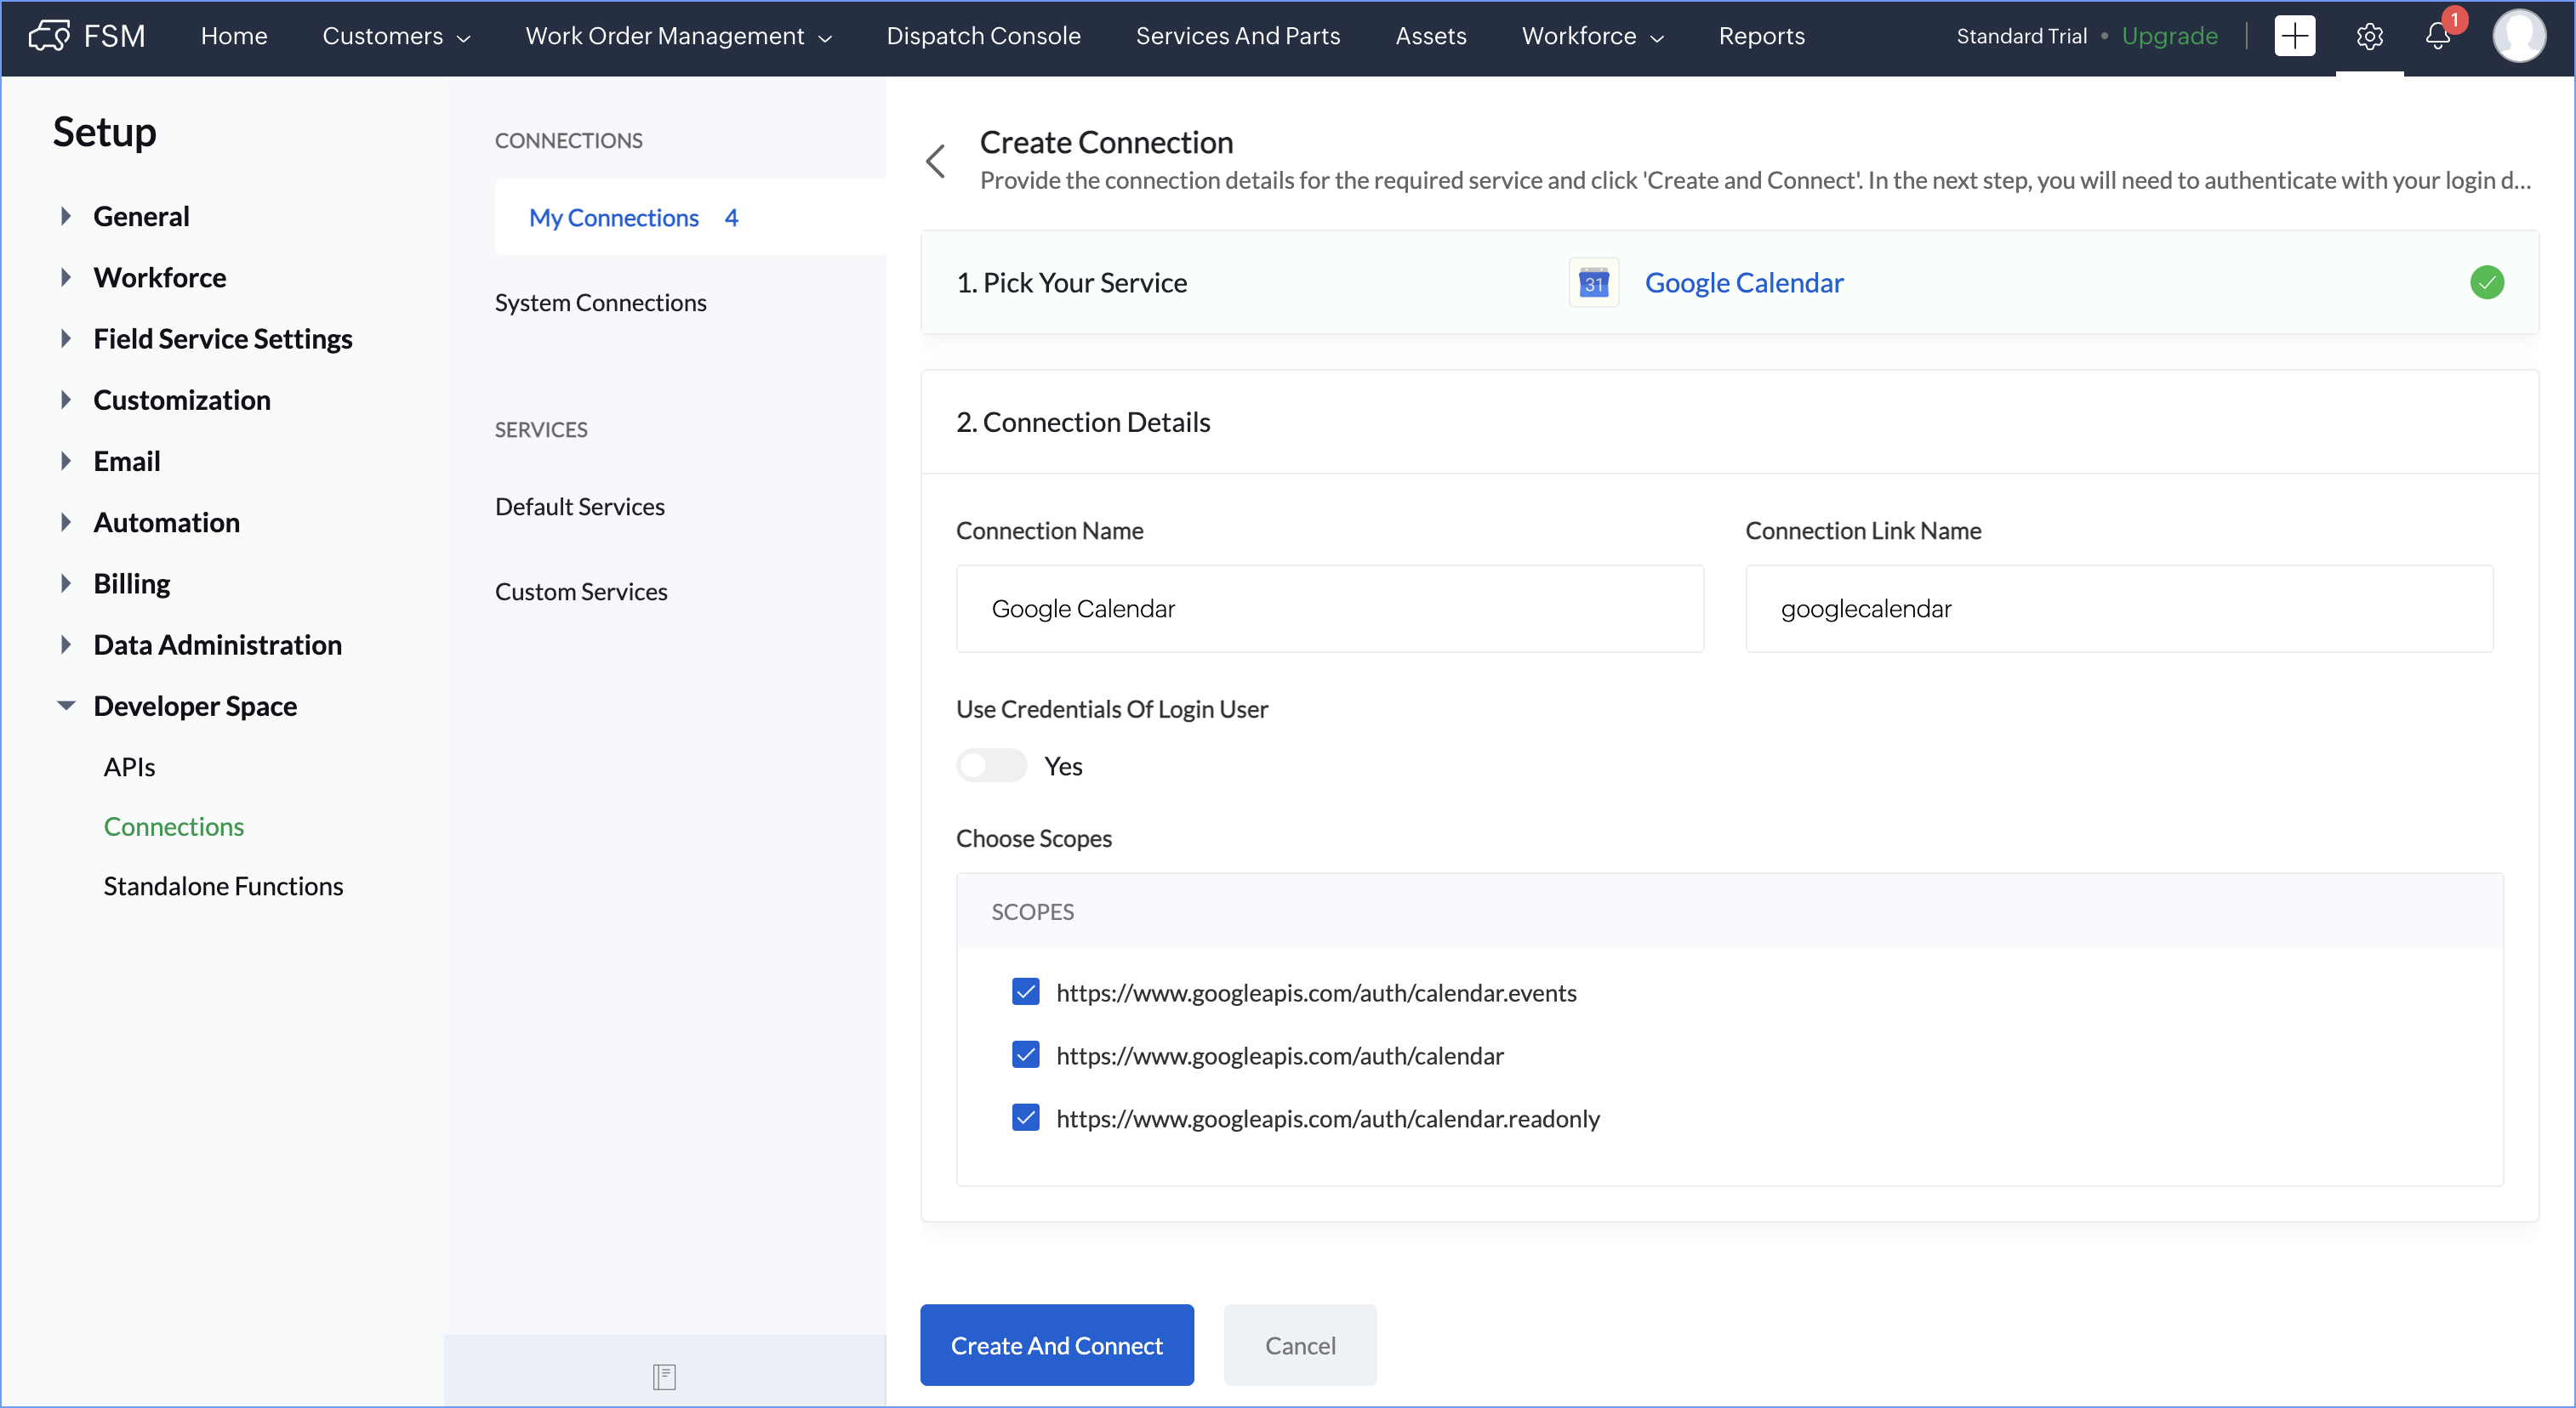The height and width of the screenshot is (1408, 2576).
Task: Open the quick create plus icon
Action: click(2294, 36)
